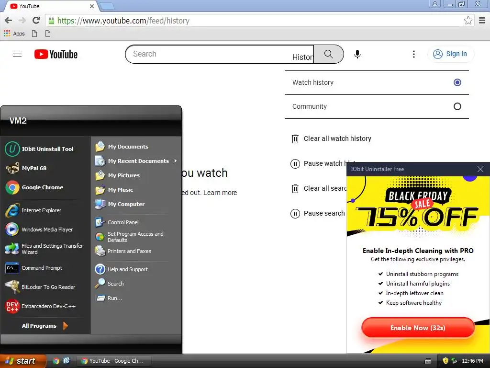Click the yellow shield tray icon
490x368 pixels.
pos(445,361)
